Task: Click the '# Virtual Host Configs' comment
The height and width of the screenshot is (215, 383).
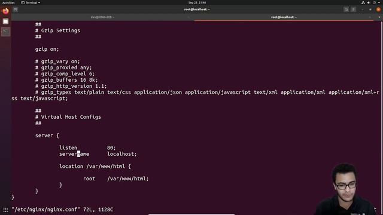Action: pyautogui.click(x=68, y=117)
